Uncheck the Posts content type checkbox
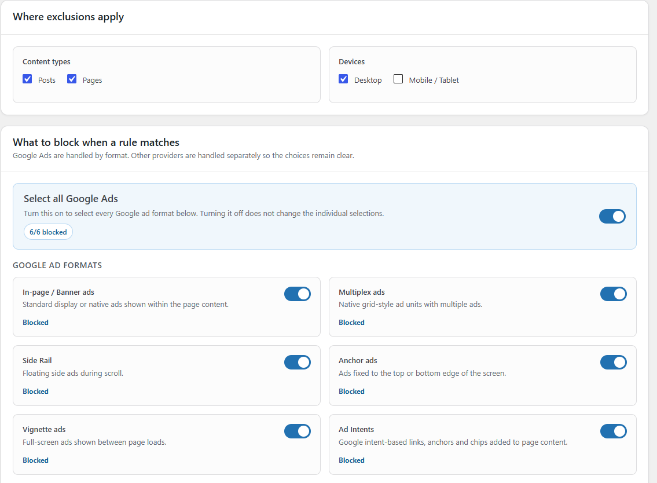This screenshot has height=483, width=657. pyautogui.click(x=27, y=79)
